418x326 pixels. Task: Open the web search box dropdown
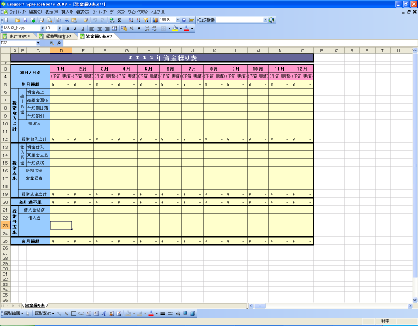click(265, 20)
